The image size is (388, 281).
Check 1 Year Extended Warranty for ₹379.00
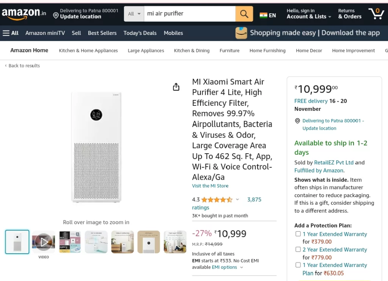point(298,234)
